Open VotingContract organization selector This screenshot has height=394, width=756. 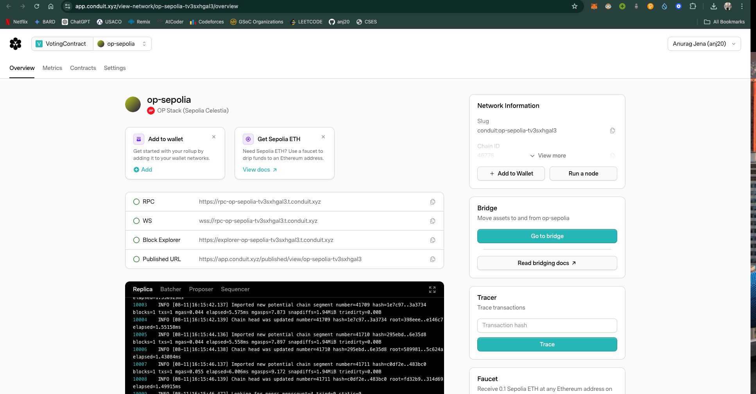62,44
